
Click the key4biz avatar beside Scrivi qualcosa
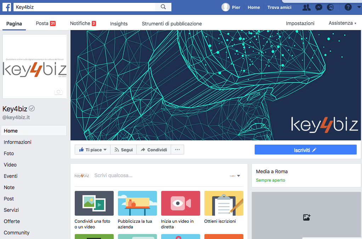[x=82, y=176]
